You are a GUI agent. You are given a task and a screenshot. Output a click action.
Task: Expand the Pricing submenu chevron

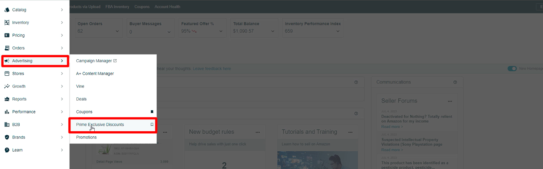click(62, 35)
